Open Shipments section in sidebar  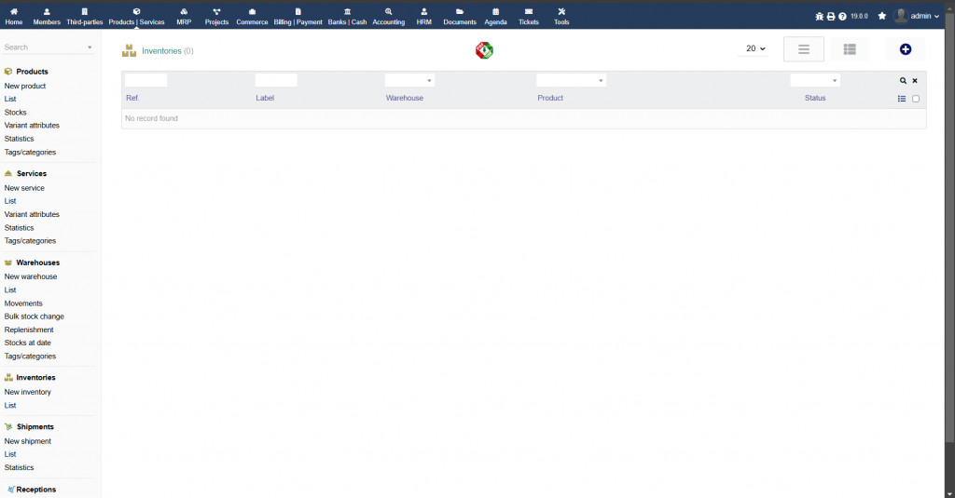35,427
